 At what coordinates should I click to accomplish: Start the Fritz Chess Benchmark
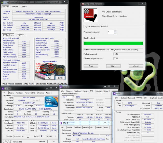tap(91, 66)
